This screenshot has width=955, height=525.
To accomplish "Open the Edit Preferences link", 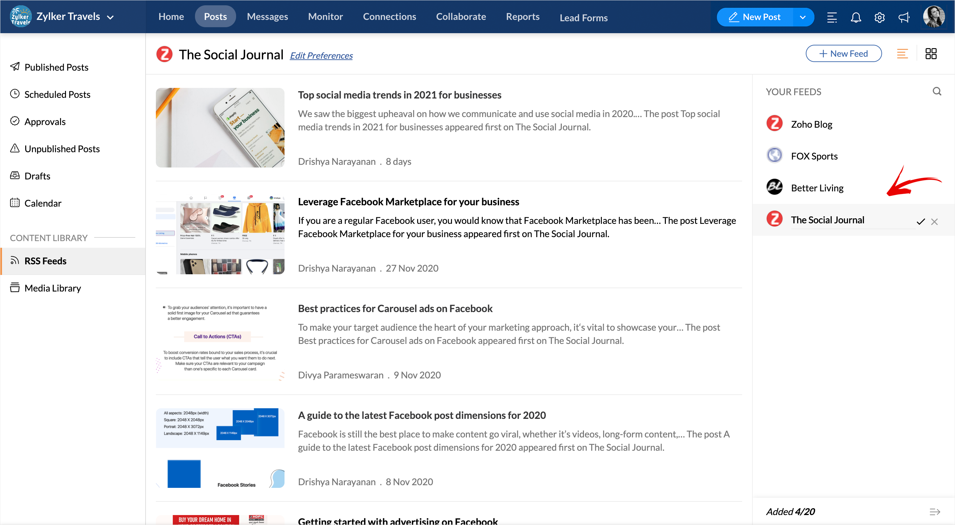I will 321,56.
